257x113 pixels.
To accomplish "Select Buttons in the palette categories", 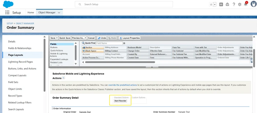I will point(54,47).
